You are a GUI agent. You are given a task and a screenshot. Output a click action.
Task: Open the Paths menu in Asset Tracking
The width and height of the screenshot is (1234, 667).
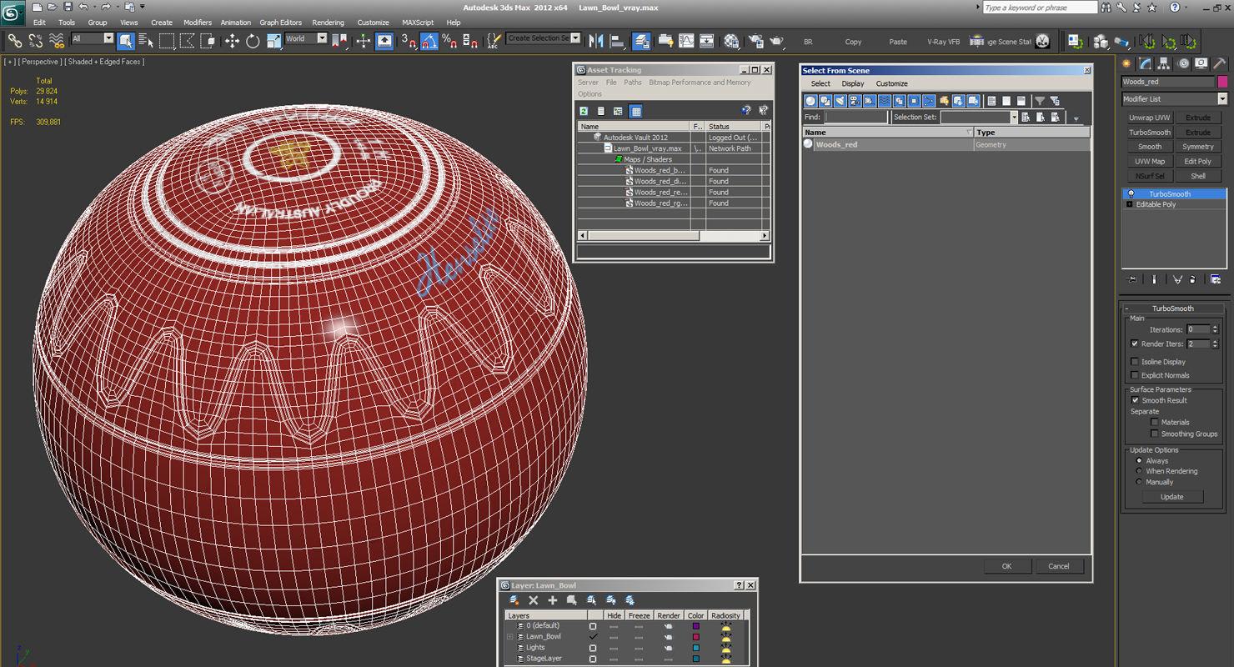coord(633,83)
